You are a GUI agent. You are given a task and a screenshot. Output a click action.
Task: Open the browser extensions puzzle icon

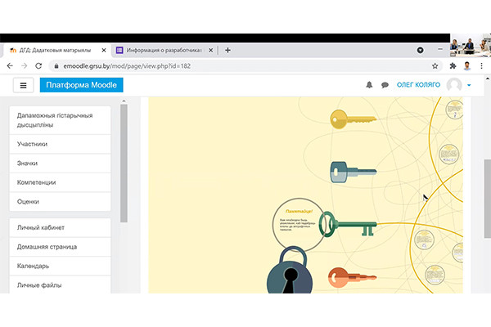point(453,65)
